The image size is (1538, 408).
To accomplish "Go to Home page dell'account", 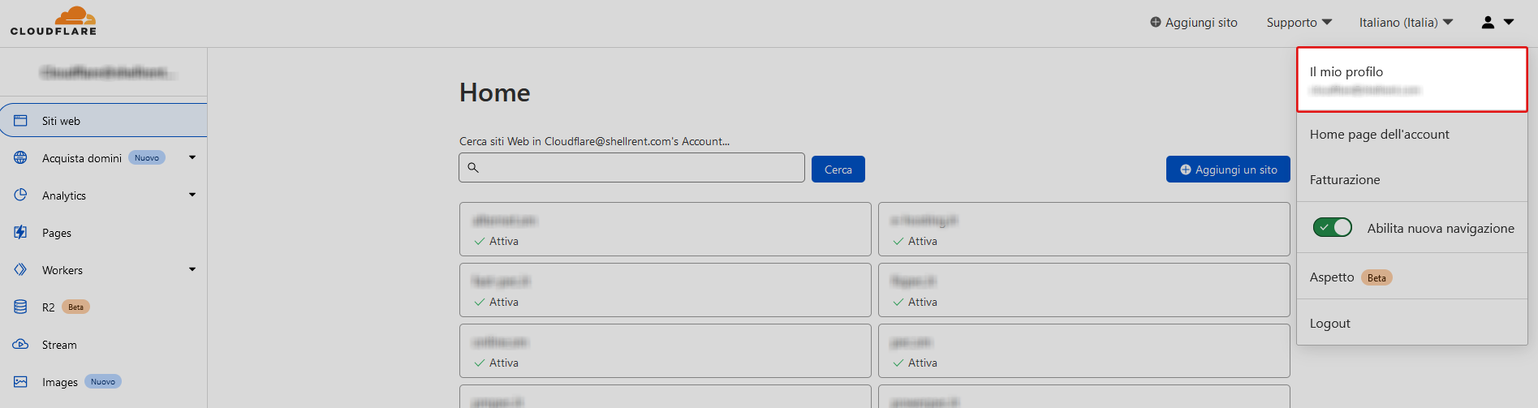I will click(x=1412, y=135).
